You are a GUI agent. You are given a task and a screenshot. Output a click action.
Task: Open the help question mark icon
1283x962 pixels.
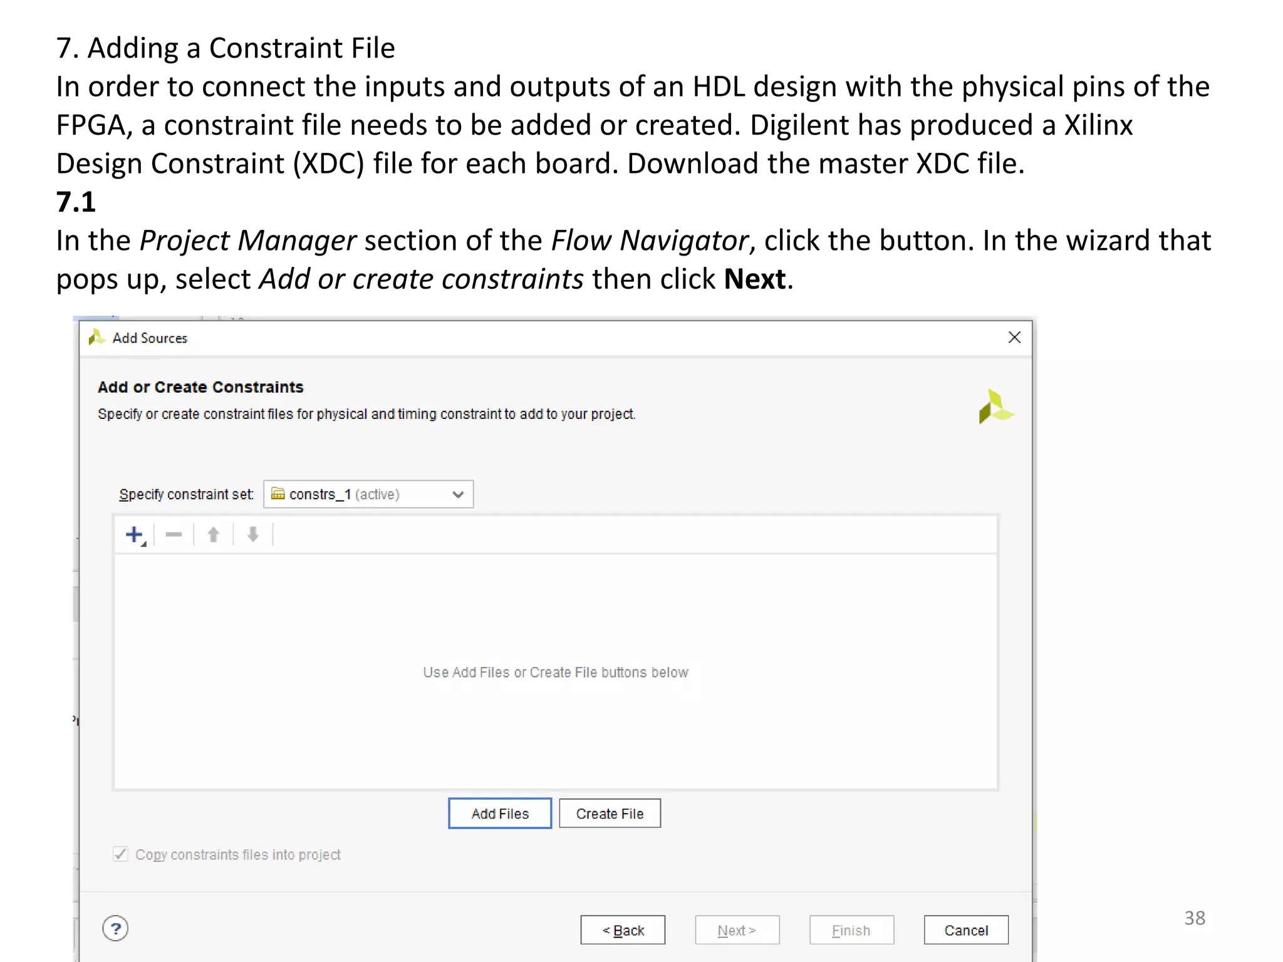click(115, 928)
